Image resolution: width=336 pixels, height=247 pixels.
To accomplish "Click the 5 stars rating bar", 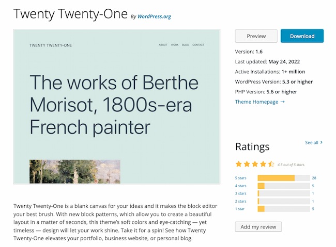I will [x=283, y=178].
